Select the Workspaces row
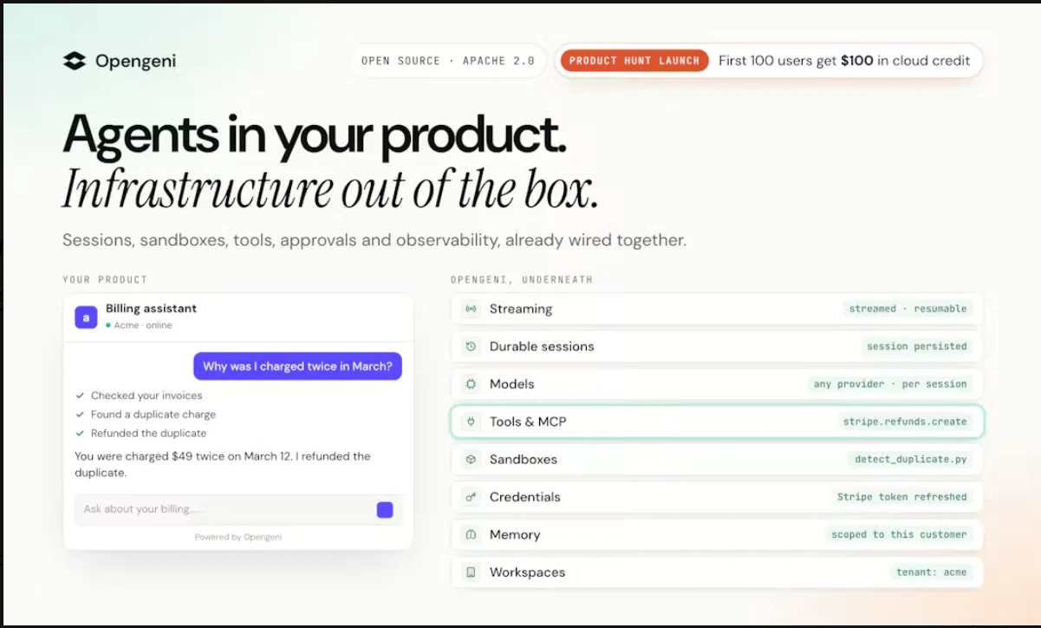Image resolution: width=1041 pixels, height=628 pixels. (x=717, y=572)
